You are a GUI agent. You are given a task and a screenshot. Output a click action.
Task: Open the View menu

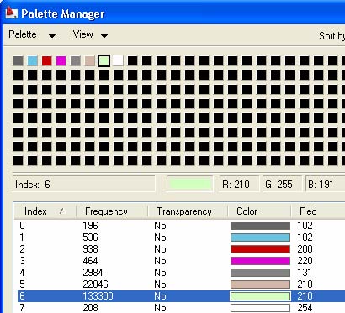tap(82, 34)
